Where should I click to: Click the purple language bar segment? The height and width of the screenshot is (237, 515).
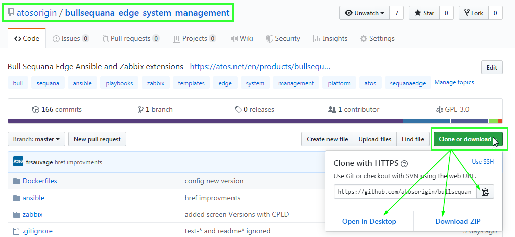pyautogui.click(x=205, y=121)
